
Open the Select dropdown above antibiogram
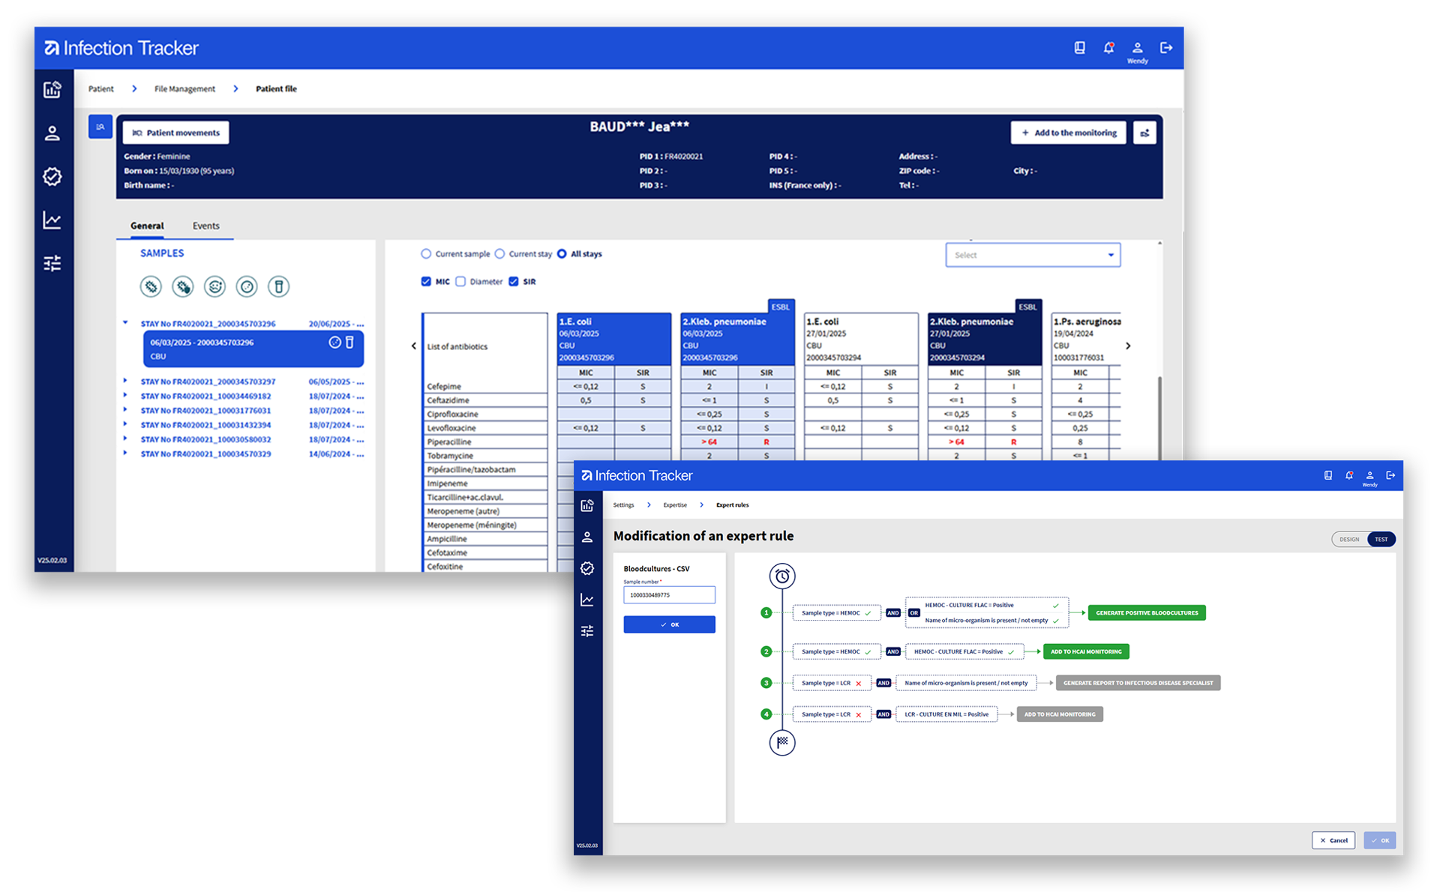click(x=1033, y=255)
